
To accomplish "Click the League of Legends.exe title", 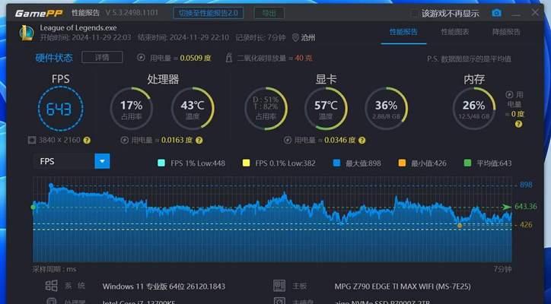I will click(78, 27).
